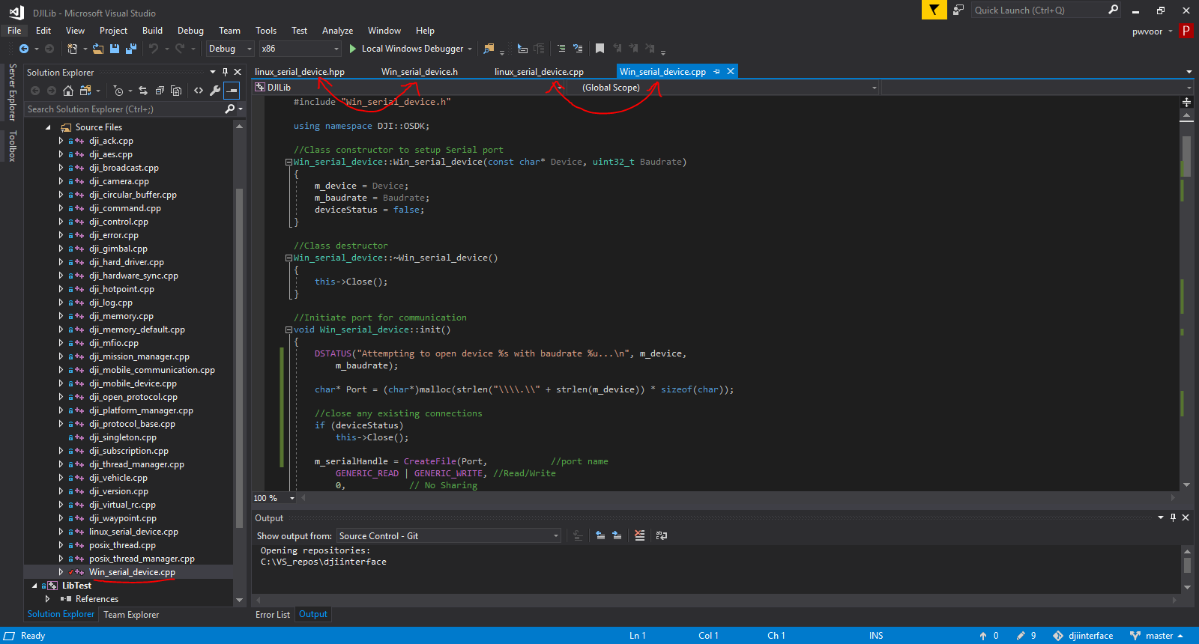Open the Debug configuration dropdown
Screen dimensions: 1199x644
(230, 49)
